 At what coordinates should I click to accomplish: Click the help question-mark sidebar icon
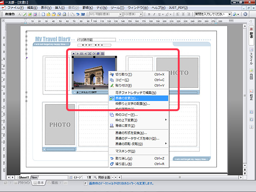[x=251, y=126]
